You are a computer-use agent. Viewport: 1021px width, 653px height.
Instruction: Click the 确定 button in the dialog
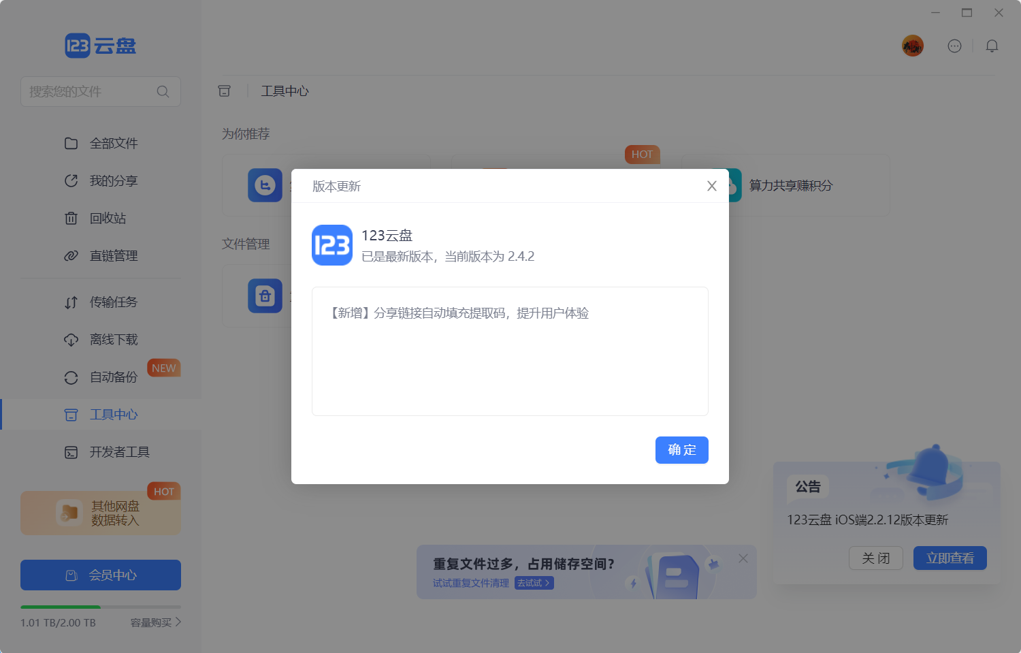pyautogui.click(x=682, y=450)
